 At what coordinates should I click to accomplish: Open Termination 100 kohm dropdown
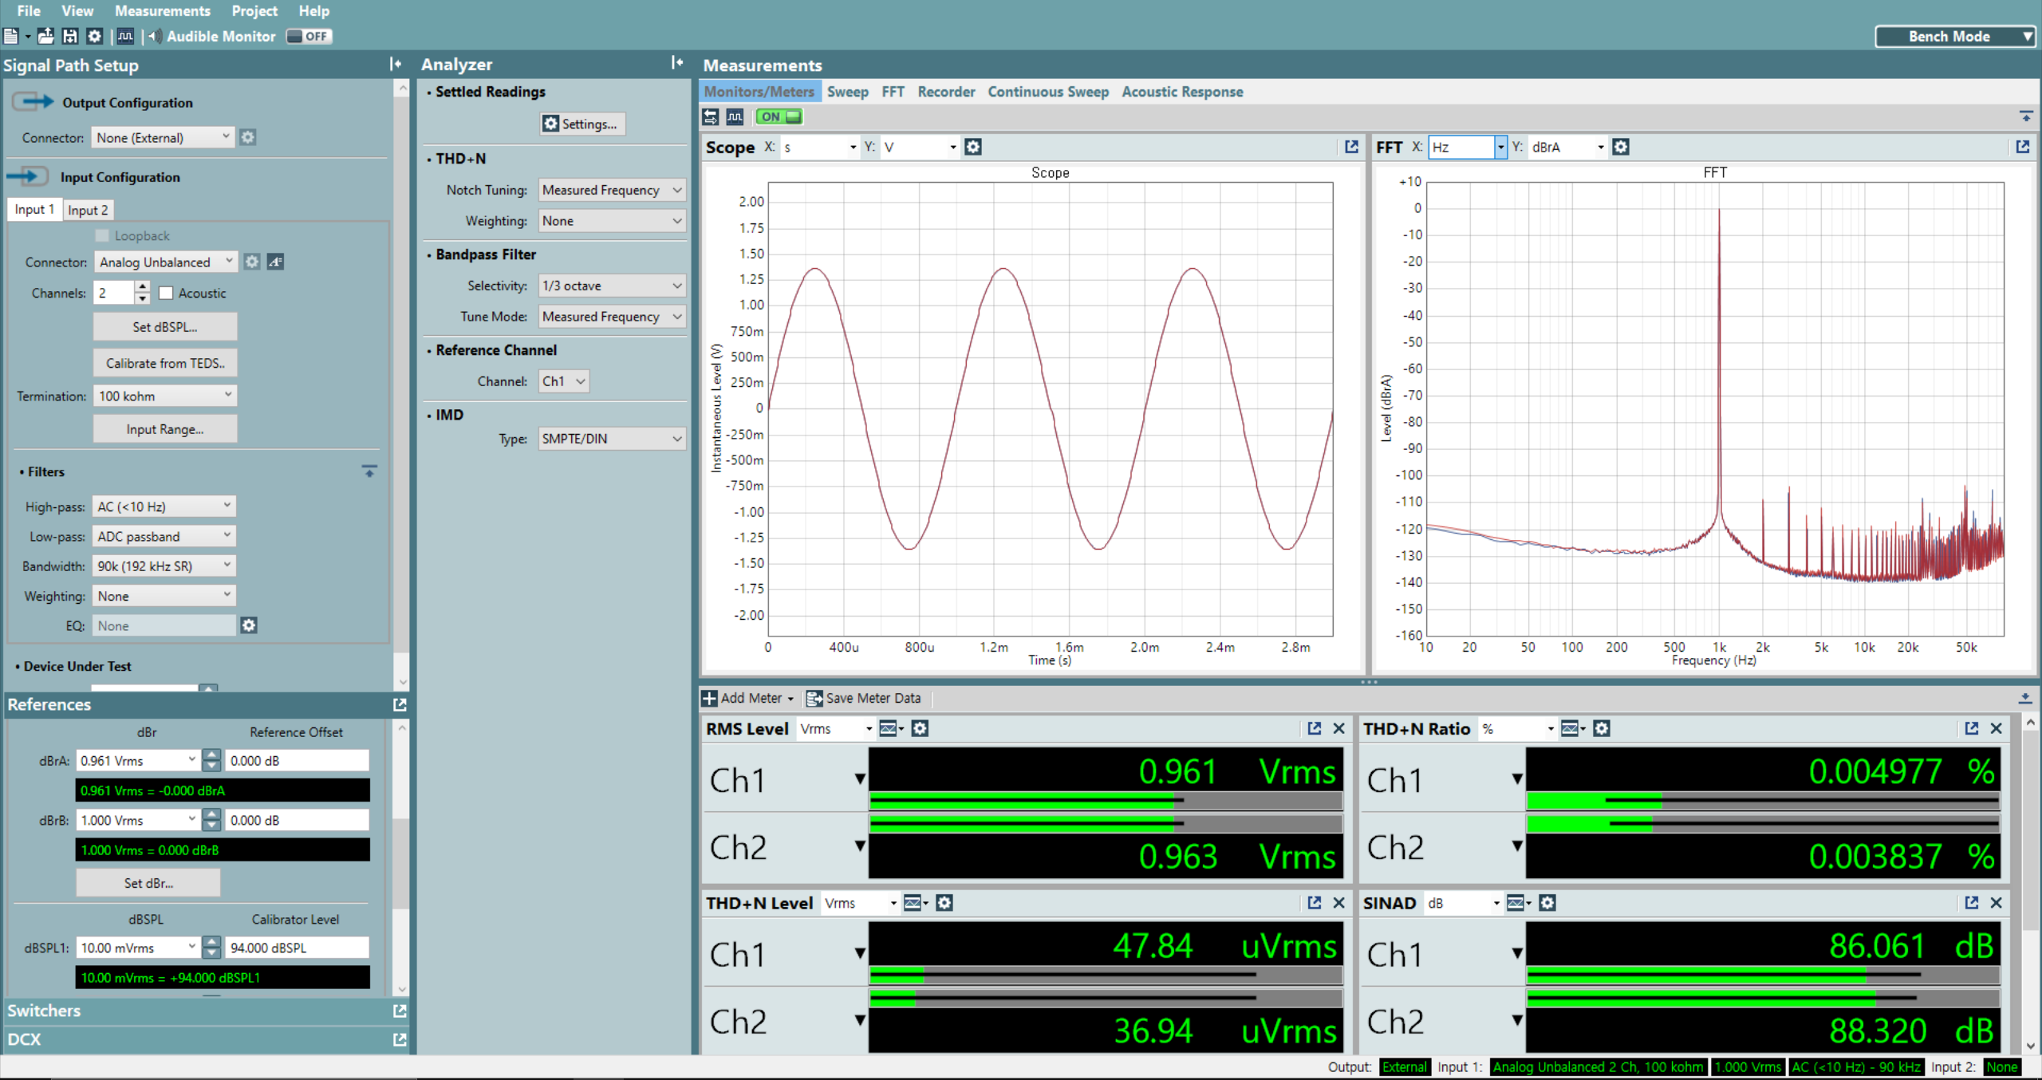coord(165,396)
